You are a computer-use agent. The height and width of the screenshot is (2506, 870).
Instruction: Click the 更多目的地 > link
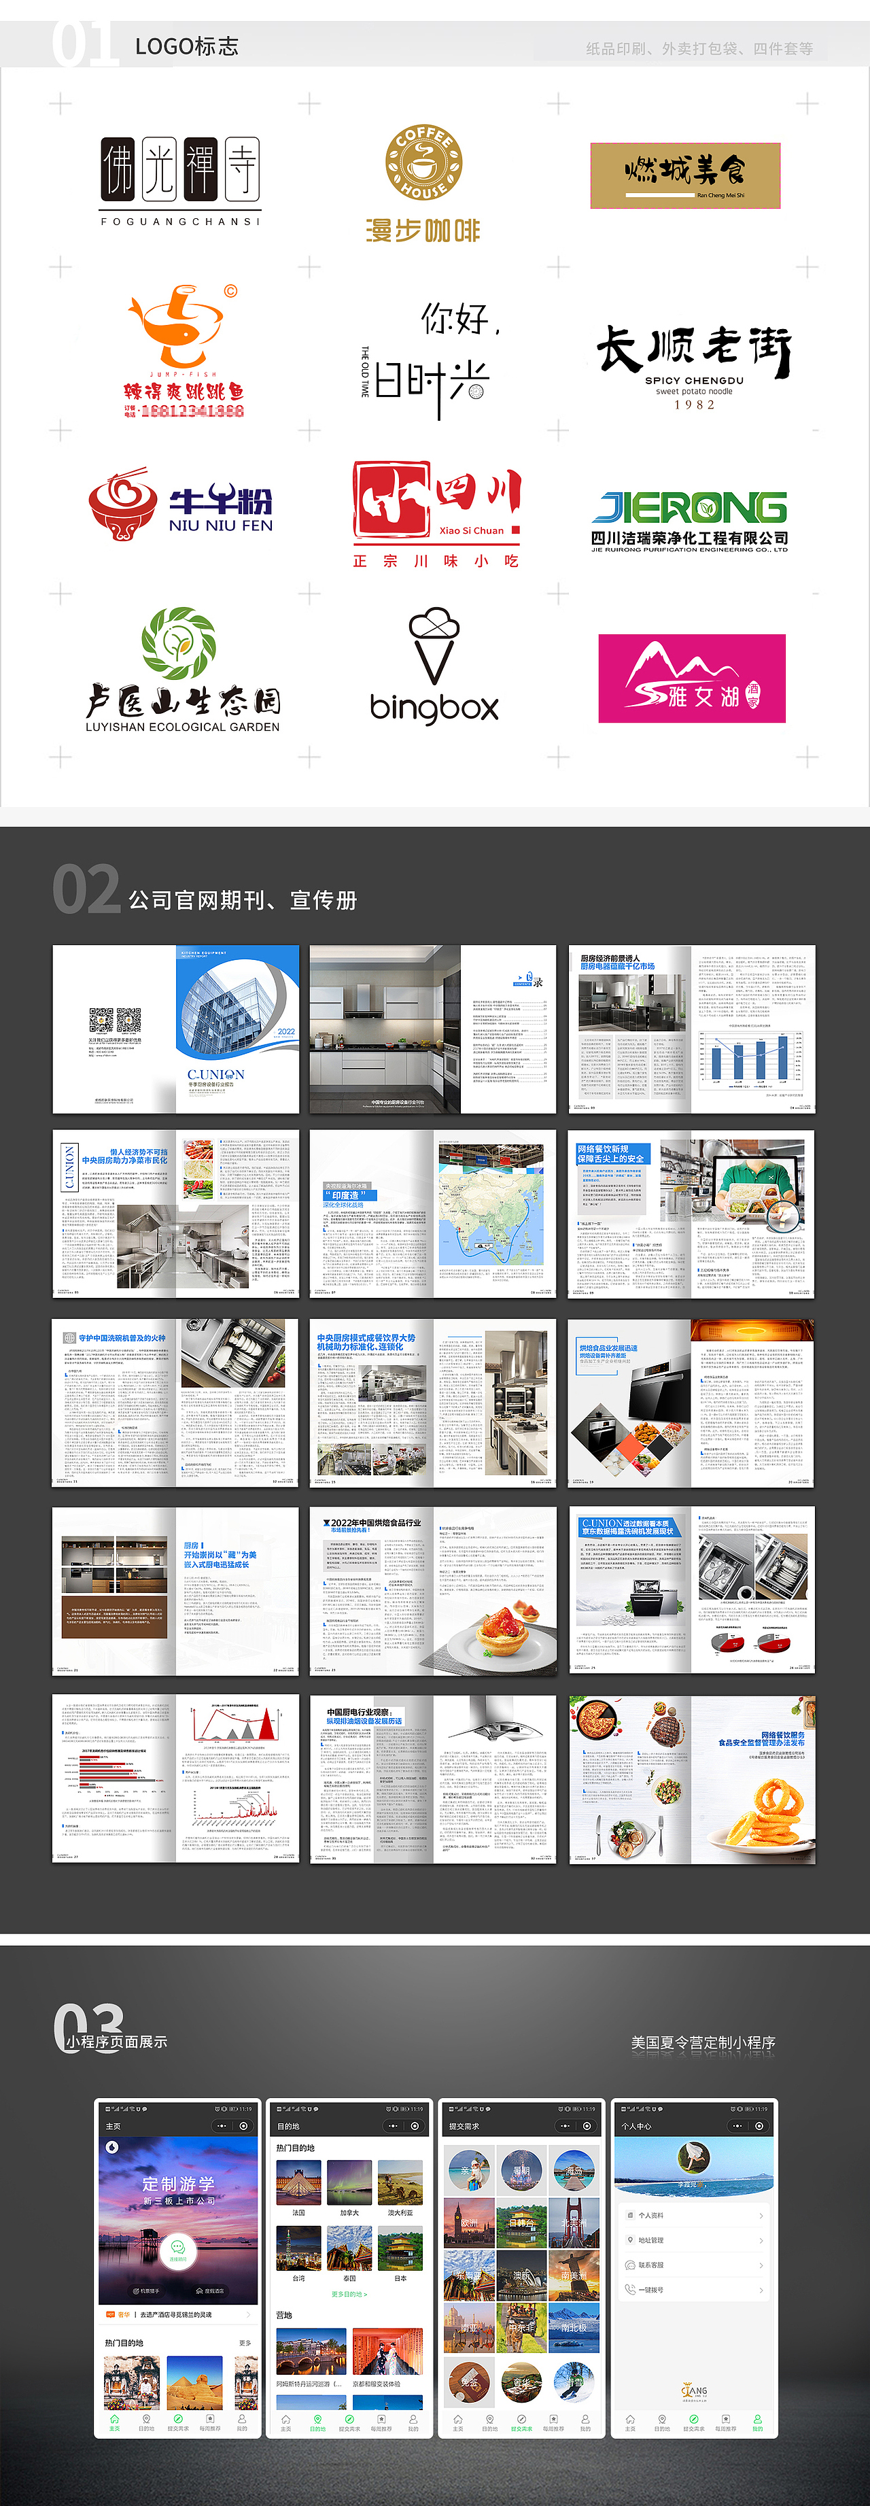349,2294
